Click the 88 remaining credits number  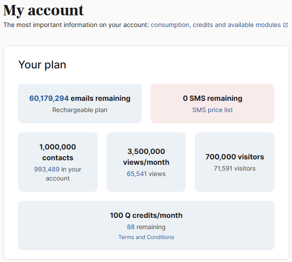(131, 227)
